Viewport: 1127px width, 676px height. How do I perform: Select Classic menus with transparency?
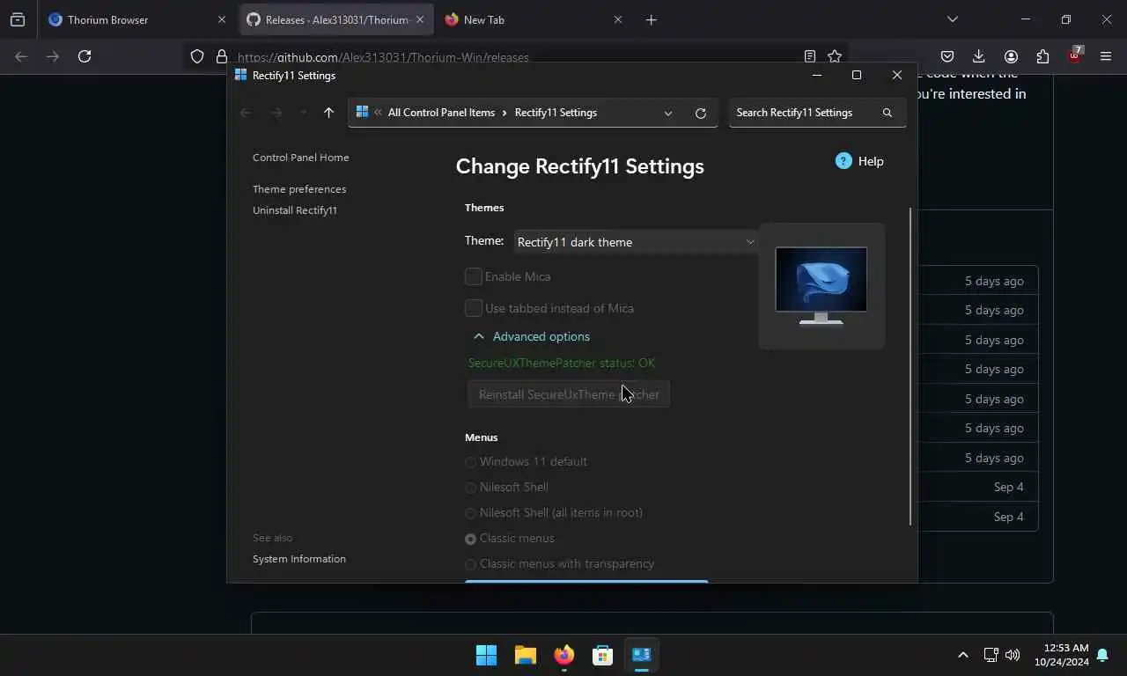(x=470, y=564)
